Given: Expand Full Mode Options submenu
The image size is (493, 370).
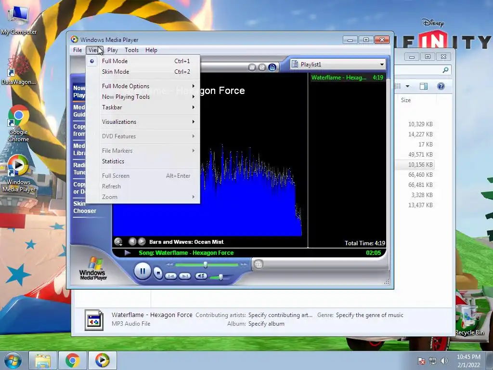Looking at the screenshot, I should [143, 86].
